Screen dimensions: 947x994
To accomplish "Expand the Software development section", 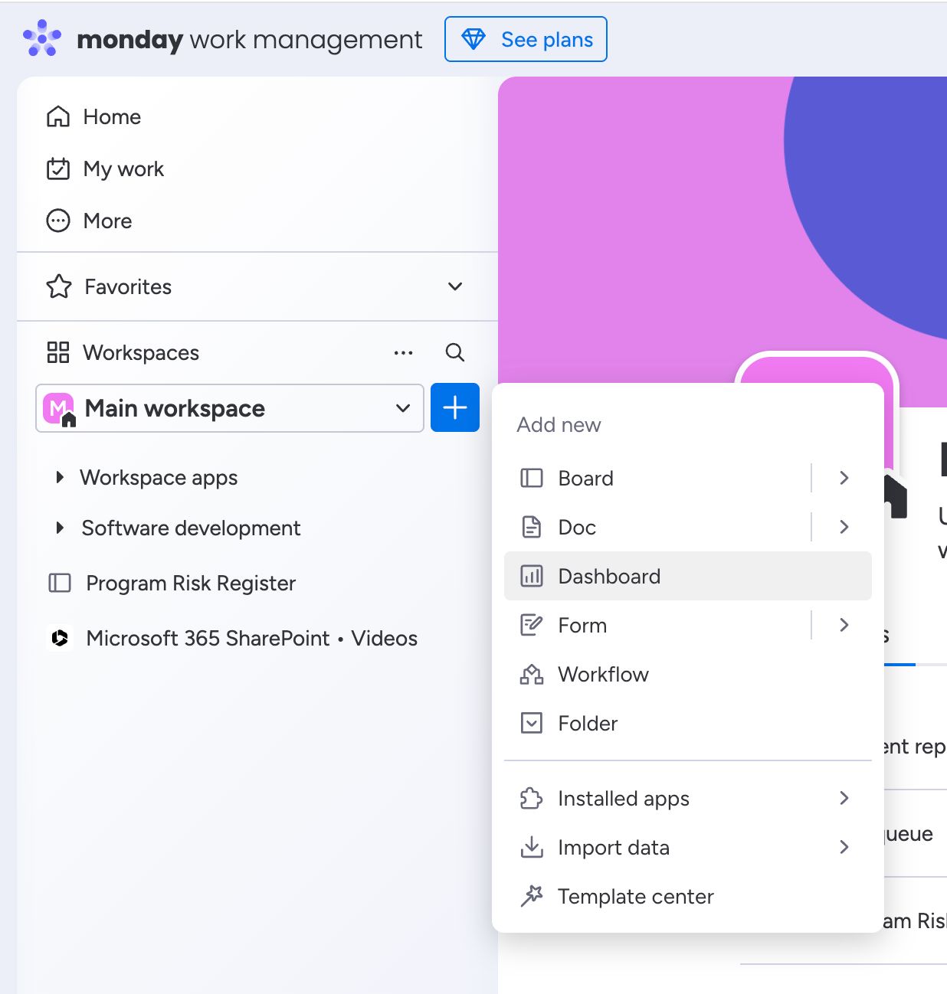I will [x=61, y=528].
